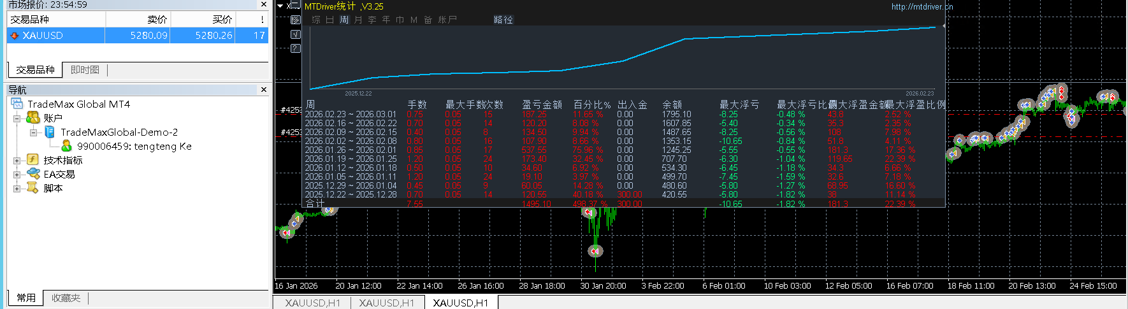Click the 合计 totals row label
The height and width of the screenshot is (309, 1128).
click(315, 204)
